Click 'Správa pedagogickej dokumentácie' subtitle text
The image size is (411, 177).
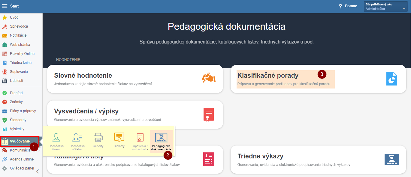(227, 42)
